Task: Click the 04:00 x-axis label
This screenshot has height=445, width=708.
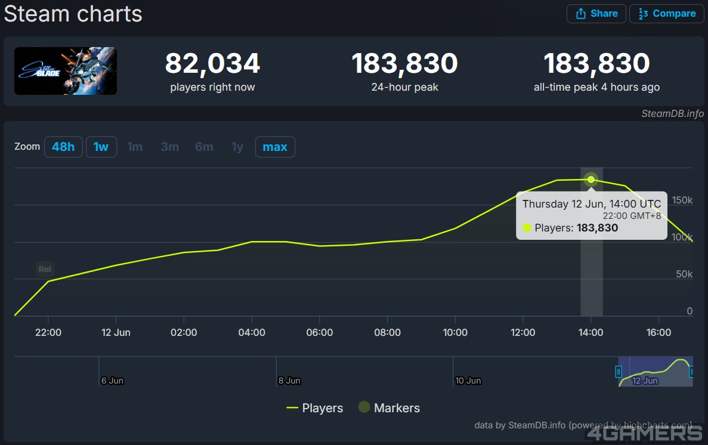Action: [252, 332]
